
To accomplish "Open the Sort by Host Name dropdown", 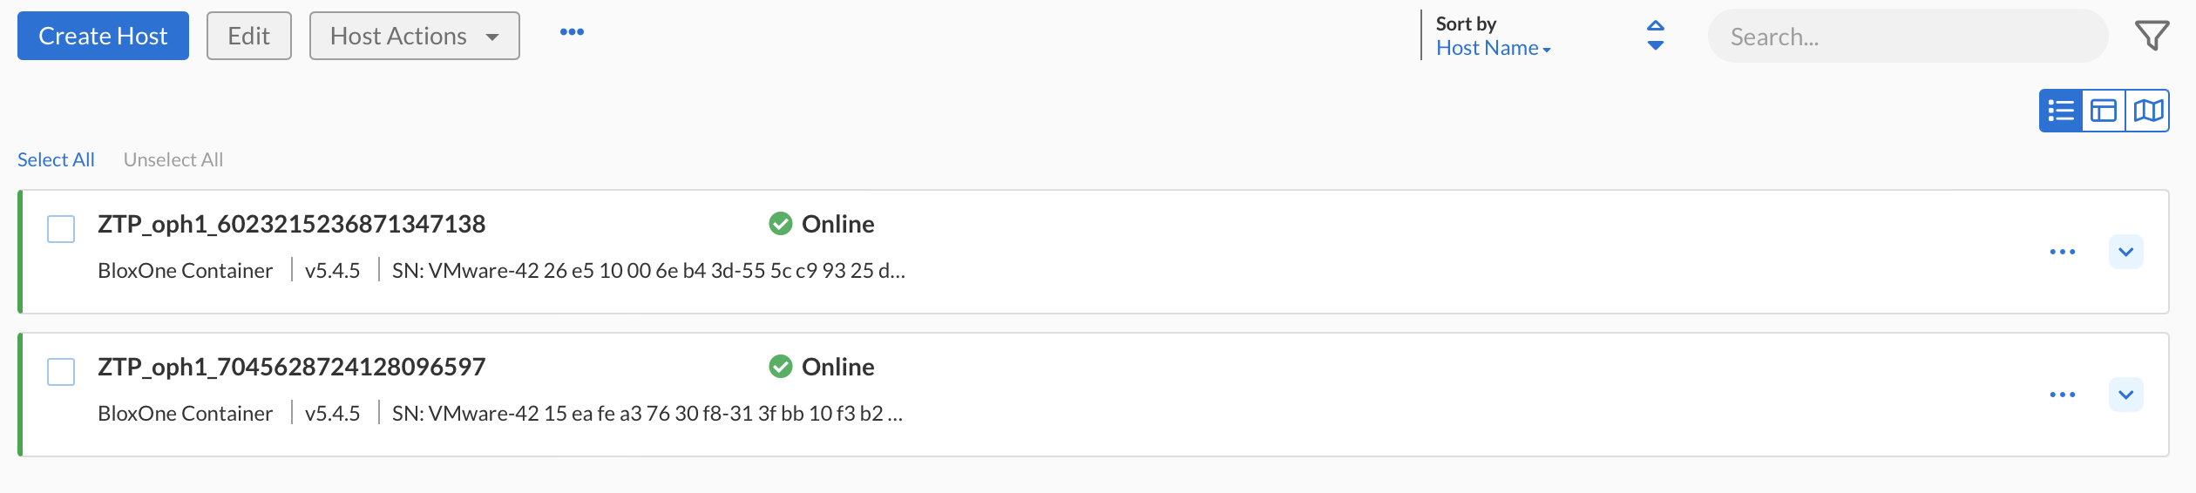I will (x=1494, y=48).
